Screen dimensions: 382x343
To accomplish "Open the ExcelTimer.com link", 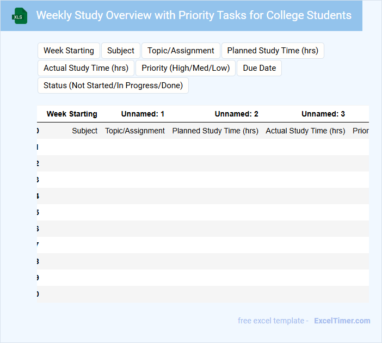I will pyautogui.click(x=342, y=321).
